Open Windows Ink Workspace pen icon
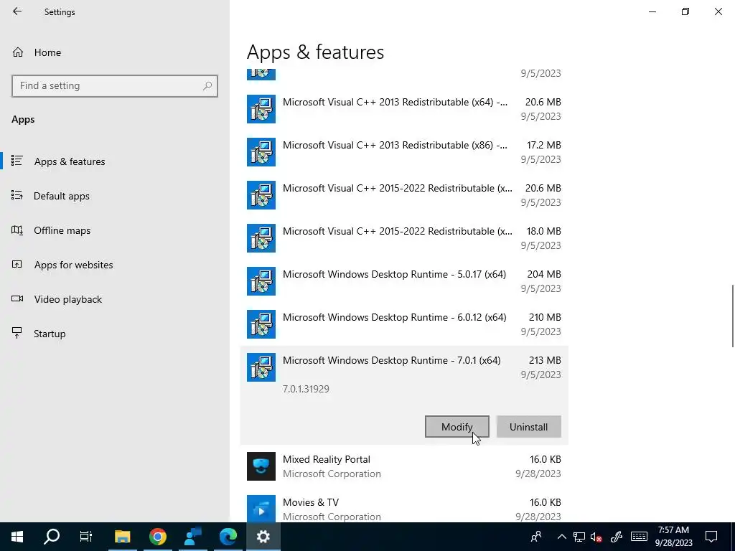The height and width of the screenshot is (551, 735). [x=617, y=537]
